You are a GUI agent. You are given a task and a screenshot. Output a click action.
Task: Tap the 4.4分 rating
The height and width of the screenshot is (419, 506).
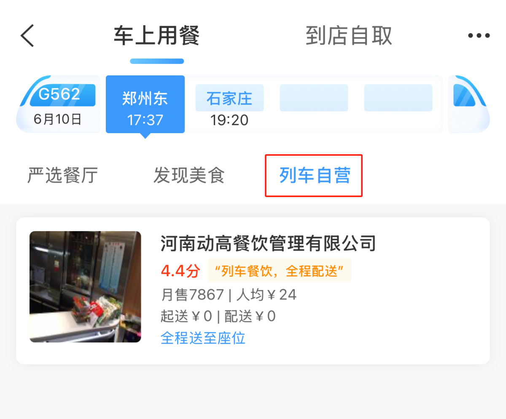tap(180, 271)
